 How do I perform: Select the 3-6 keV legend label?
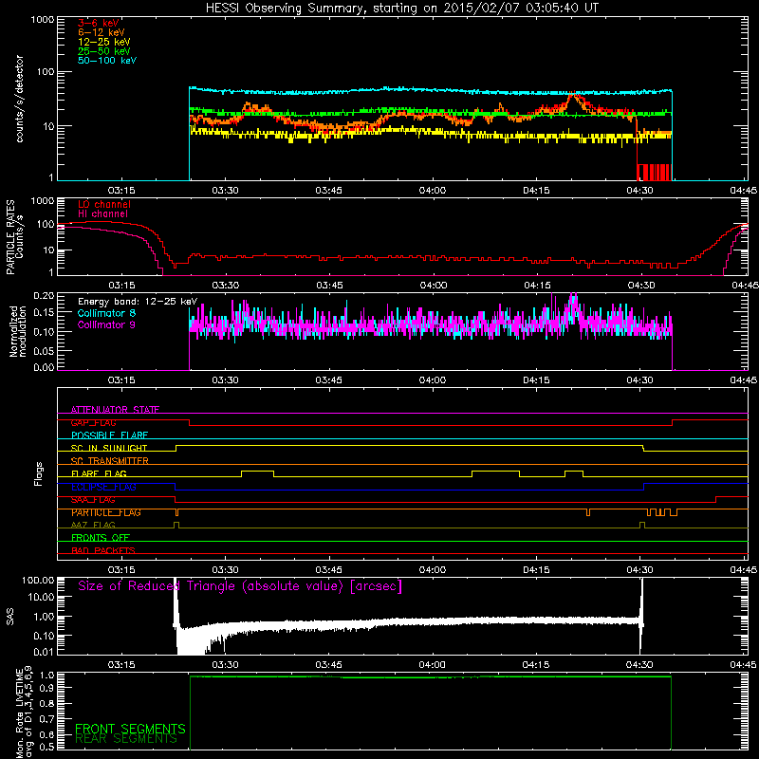(x=99, y=23)
